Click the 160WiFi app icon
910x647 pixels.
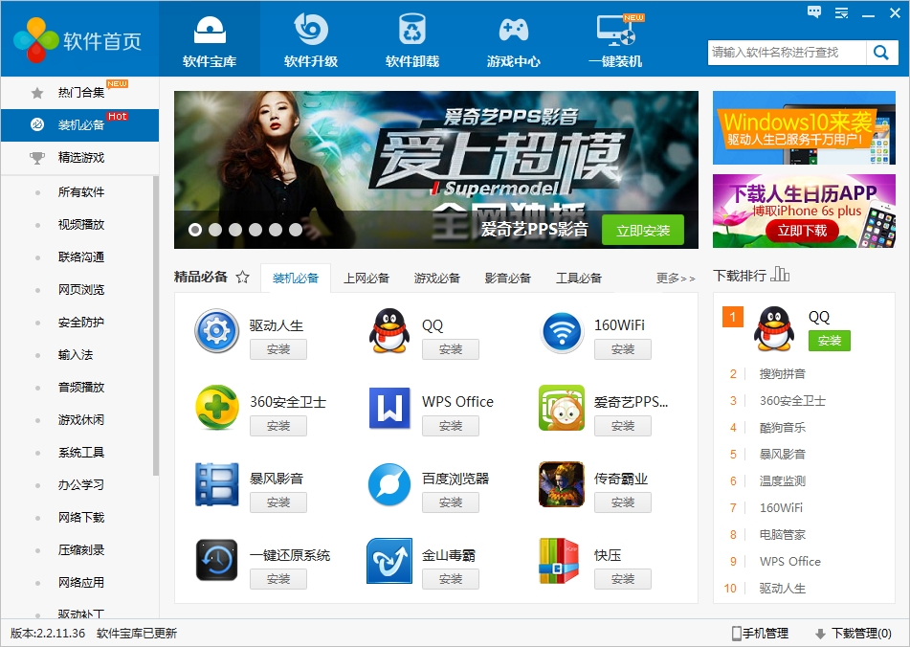(x=561, y=332)
